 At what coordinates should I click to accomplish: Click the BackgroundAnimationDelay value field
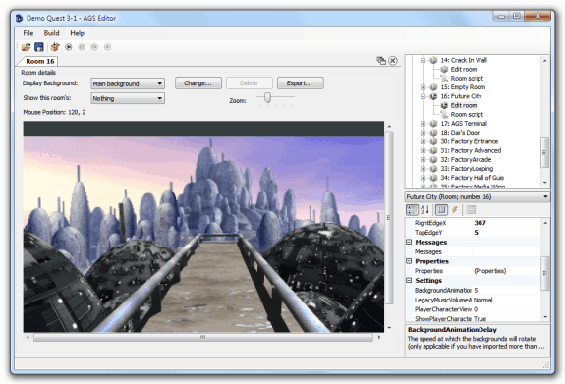pyautogui.click(x=506, y=291)
